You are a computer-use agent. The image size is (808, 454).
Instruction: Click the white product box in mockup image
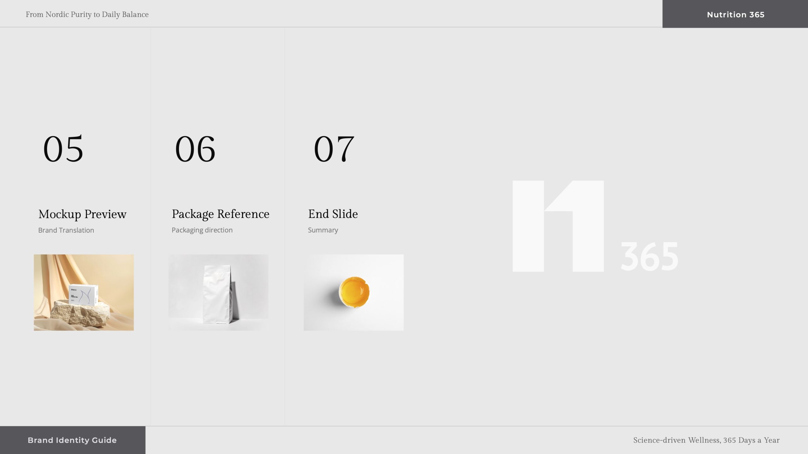(84, 294)
